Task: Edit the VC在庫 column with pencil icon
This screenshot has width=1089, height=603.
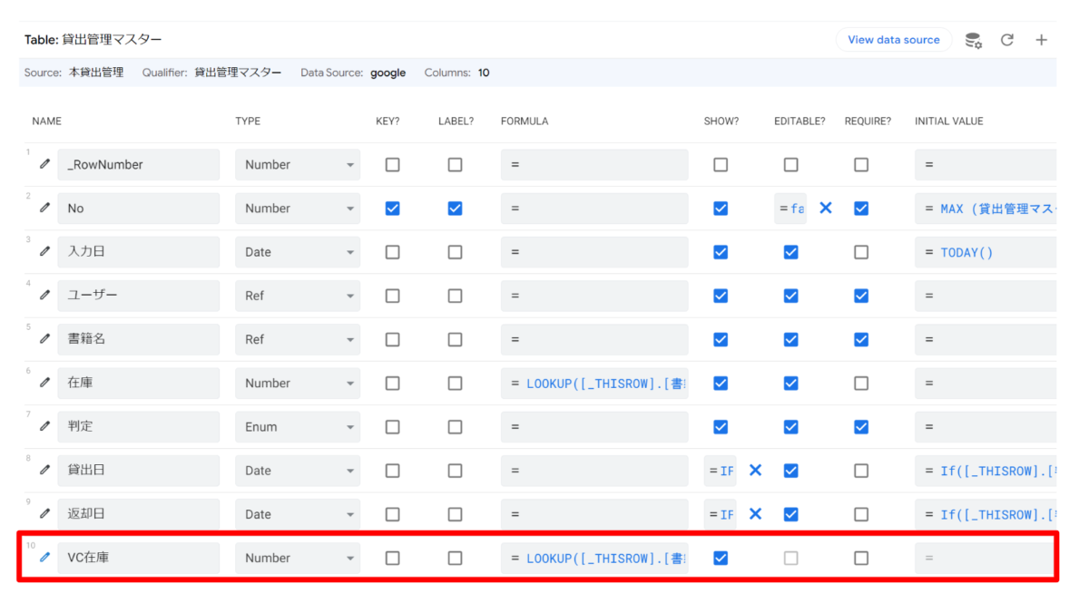Action: [43, 558]
